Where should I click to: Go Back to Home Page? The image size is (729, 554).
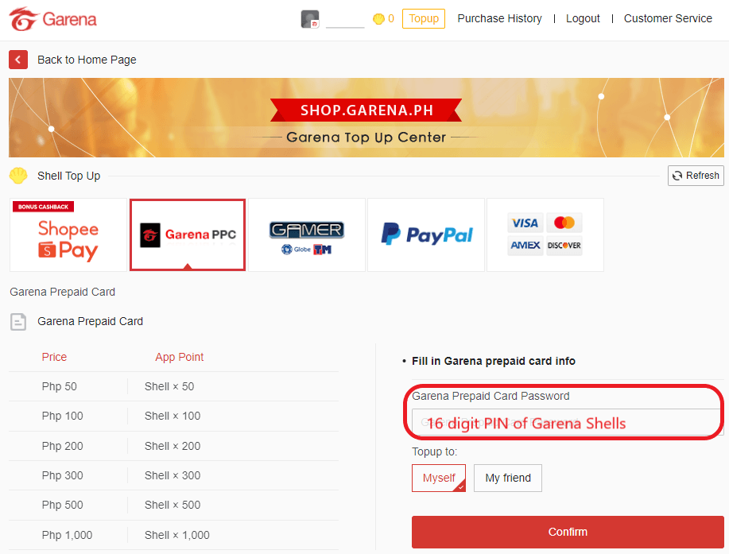point(87,60)
